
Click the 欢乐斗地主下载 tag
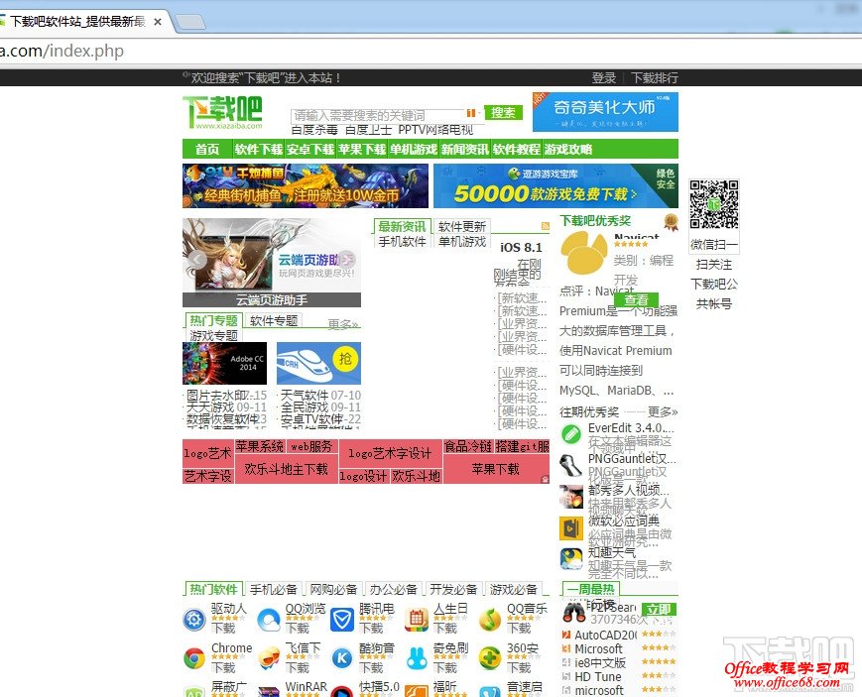pyautogui.click(x=287, y=469)
